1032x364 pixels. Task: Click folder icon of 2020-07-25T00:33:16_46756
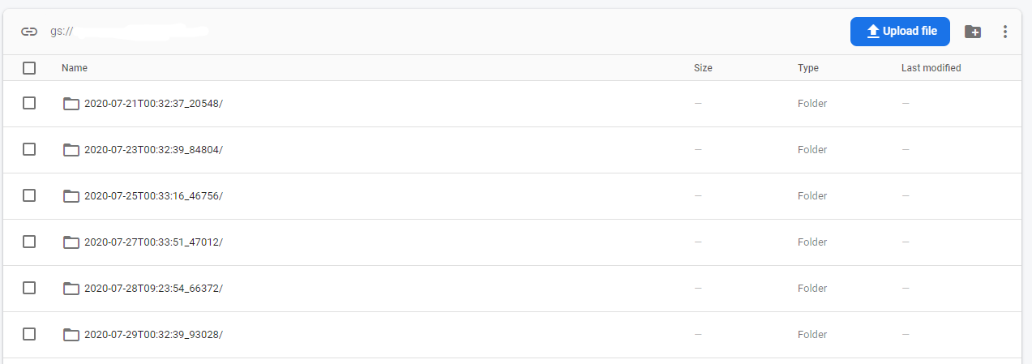click(x=71, y=196)
